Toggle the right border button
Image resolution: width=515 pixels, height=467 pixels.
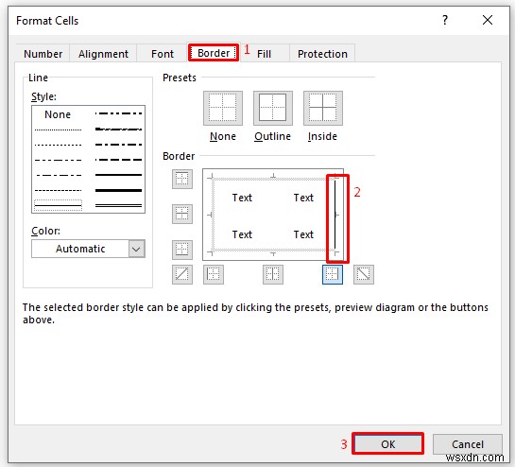pyautogui.click(x=333, y=274)
